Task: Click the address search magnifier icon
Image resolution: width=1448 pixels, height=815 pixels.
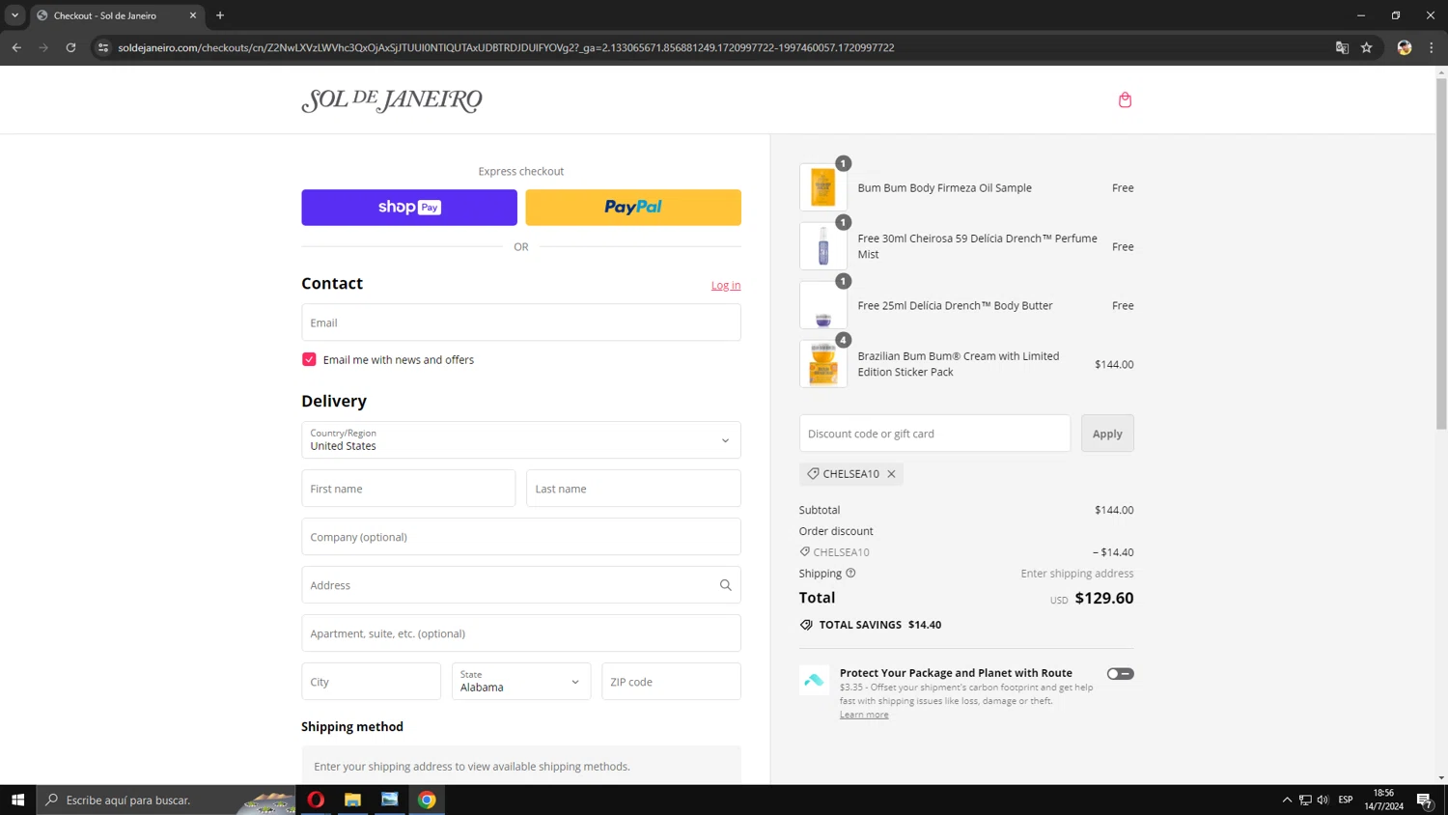Action: (x=725, y=585)
